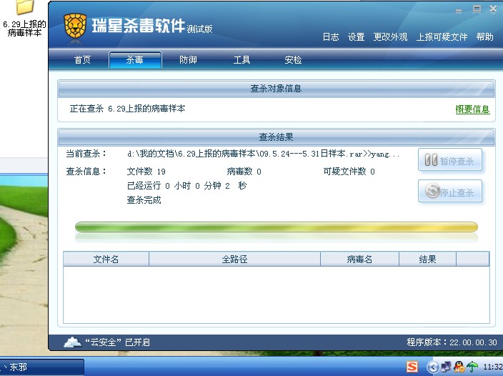Click the 程序版本 22.00.00.30 text
This screenshot has height=376, width=503.
tap(452, 342)
